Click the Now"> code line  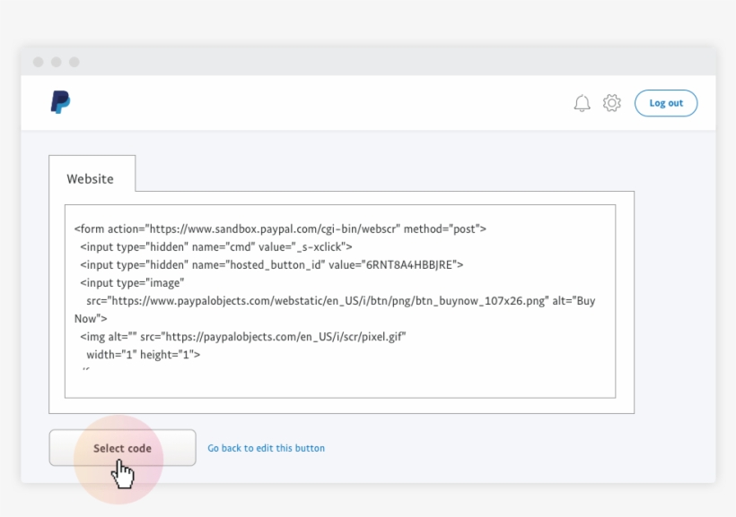tap(91, 318)
